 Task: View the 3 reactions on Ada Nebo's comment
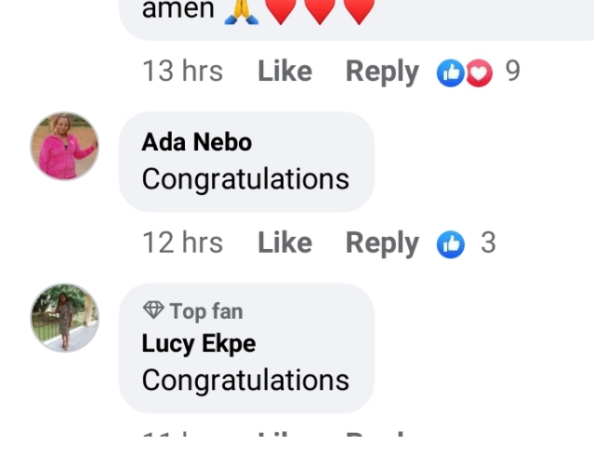pos(488,242)
